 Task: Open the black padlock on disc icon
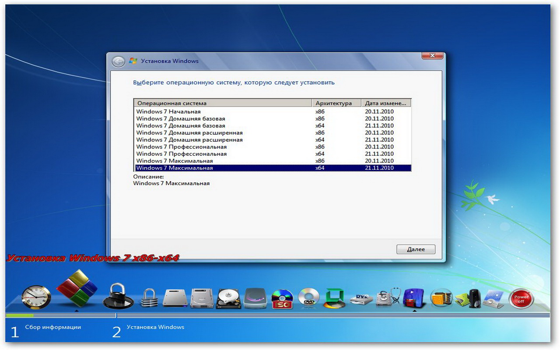[x=118, y=296]
